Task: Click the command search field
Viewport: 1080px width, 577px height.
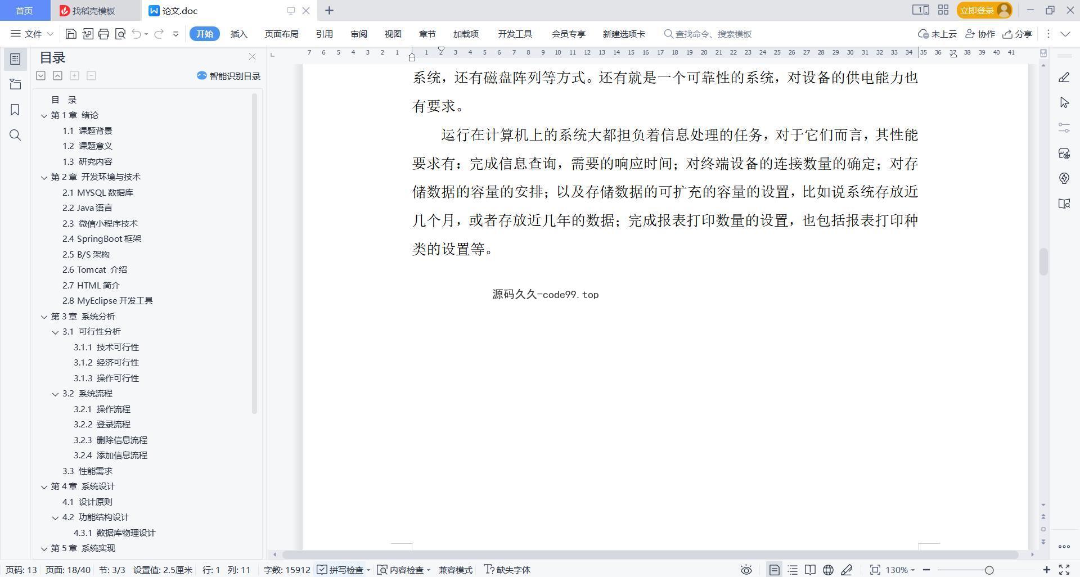Action: [709, 34]
